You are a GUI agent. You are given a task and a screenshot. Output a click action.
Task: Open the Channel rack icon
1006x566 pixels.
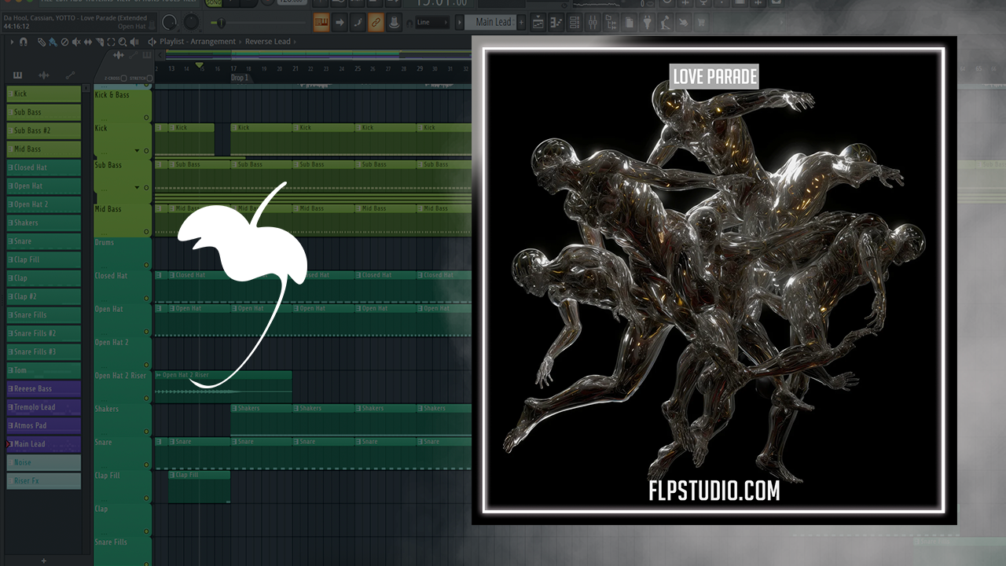(573, 23)
